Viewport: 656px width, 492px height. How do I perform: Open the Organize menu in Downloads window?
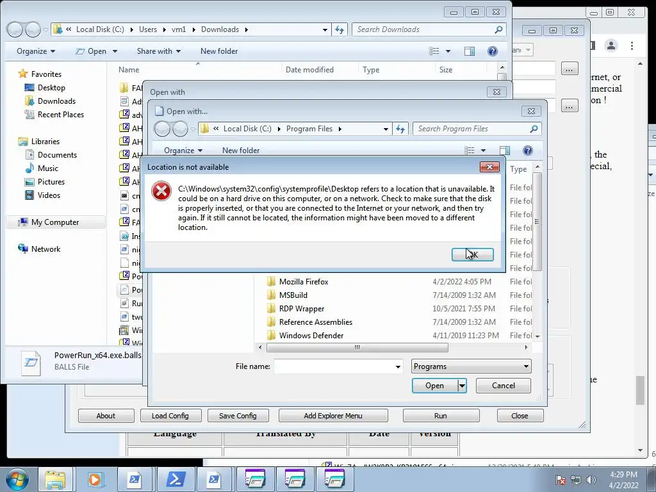pyautogui.click(x=36, y=51)
